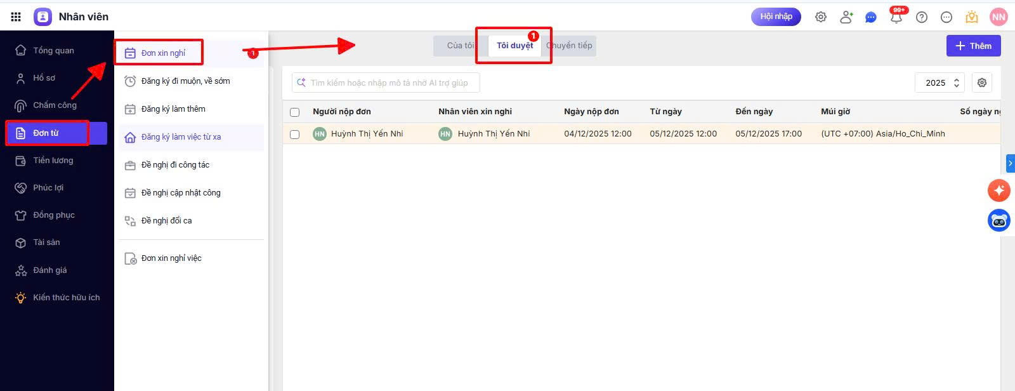
Task: Expand the blue right-edge panel arrow
Action: 1011,163
